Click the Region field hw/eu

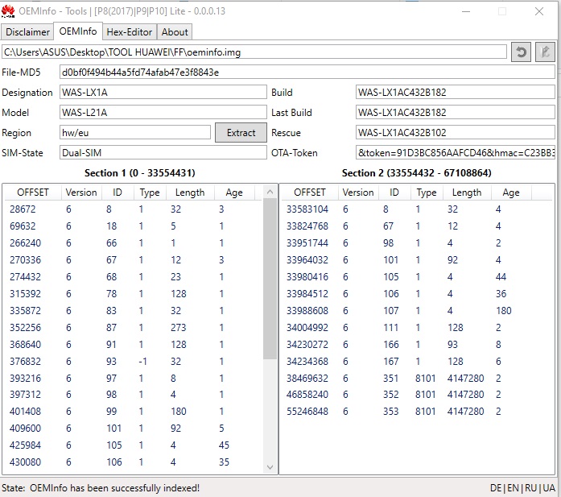click(135, 132)
